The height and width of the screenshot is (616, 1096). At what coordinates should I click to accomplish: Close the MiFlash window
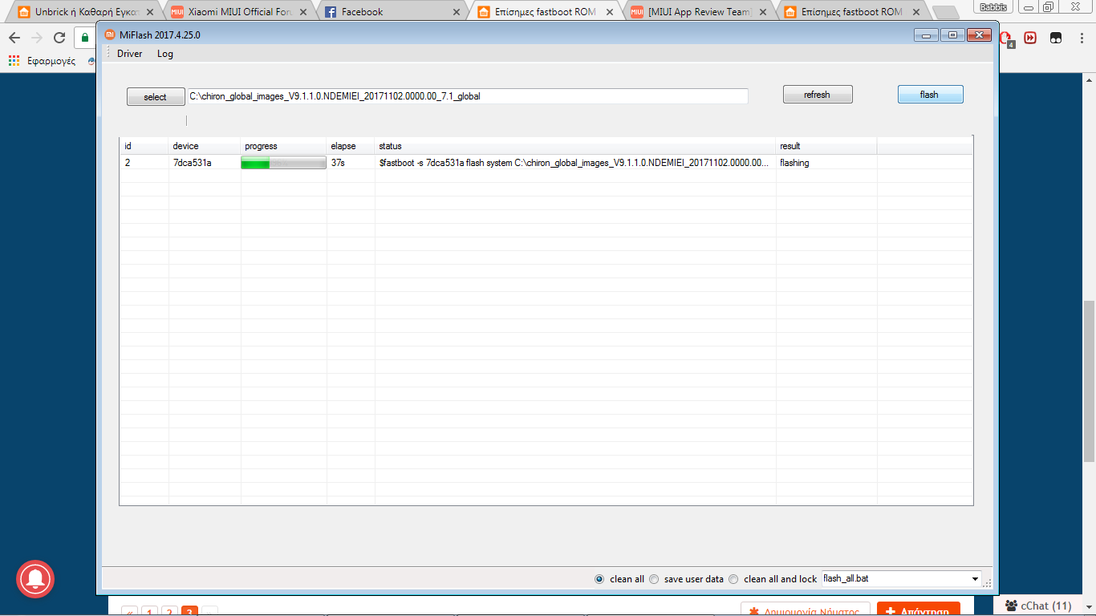pyautogui.click(x=979, y=35)
